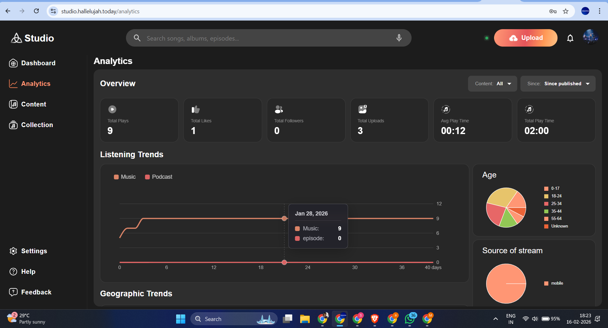Toggle the 18-24 age legend item
The width and height of the screenshot is (608, 328).
pyautogui.click(x=553, y=196)
